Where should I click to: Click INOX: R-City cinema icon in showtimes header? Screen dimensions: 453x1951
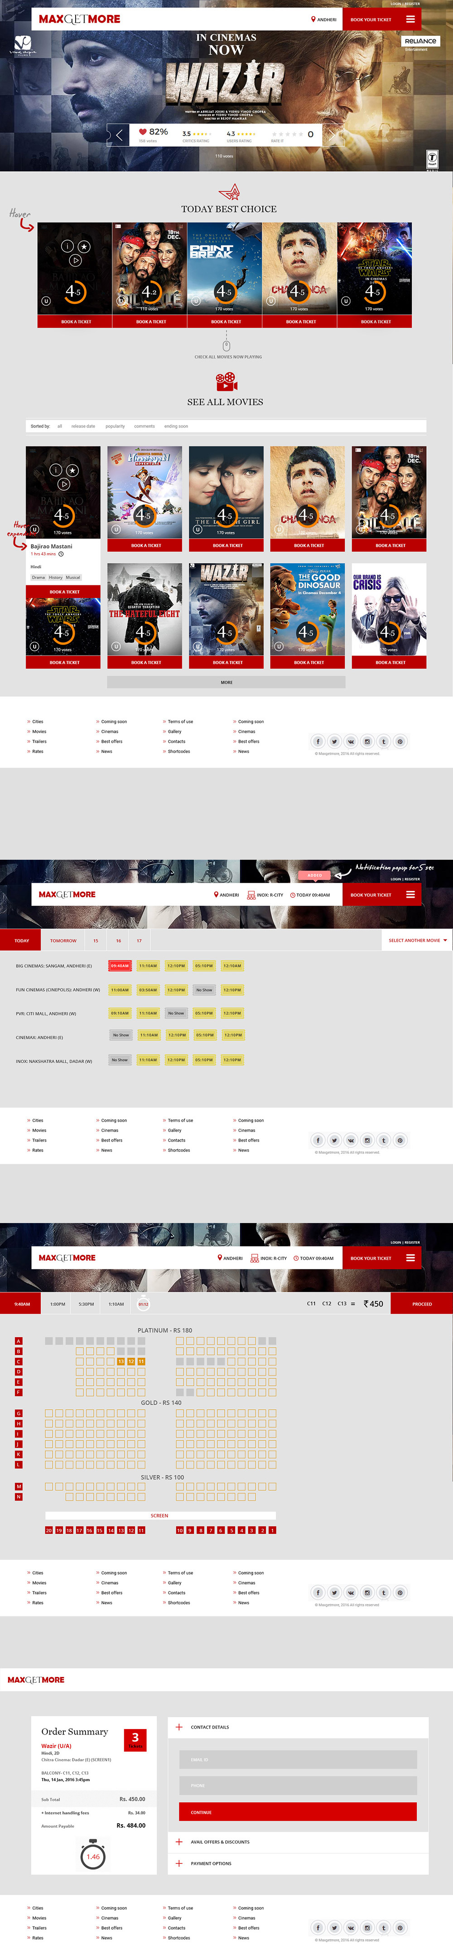click(251, 895)
